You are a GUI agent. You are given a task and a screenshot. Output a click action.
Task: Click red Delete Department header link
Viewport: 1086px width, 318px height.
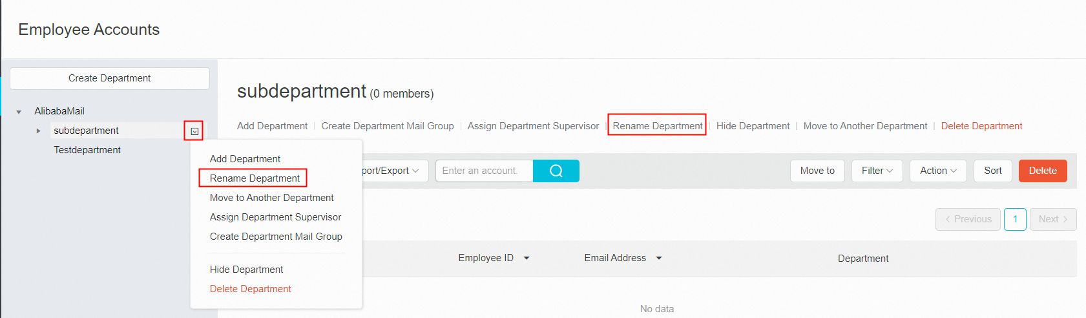click(981, 126)
